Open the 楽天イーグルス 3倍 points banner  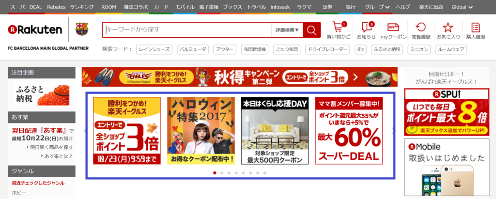pyautogui.click(x=127, y=131)
